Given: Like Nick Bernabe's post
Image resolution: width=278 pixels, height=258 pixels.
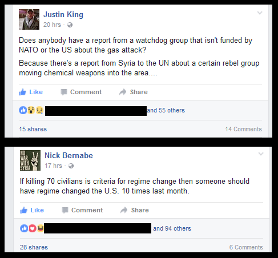Looking at the screenshot, I should (32, 210).
